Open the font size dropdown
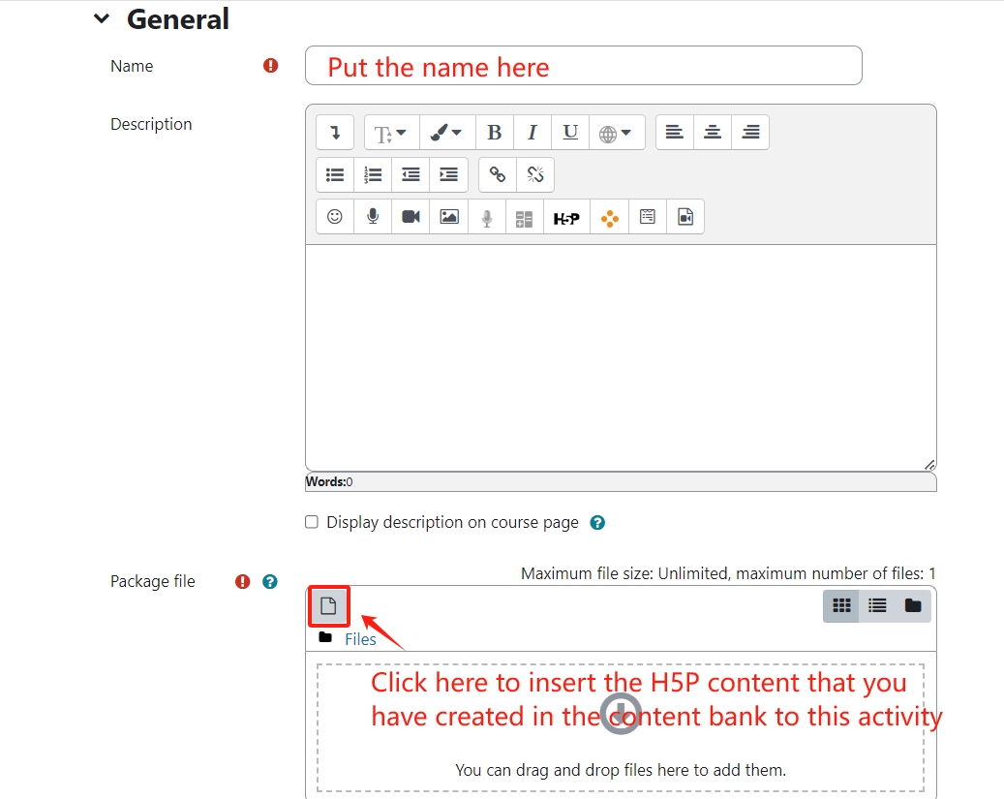Image resolution: width=1004 pixels, height=799 pixels. tap(390, 132)
